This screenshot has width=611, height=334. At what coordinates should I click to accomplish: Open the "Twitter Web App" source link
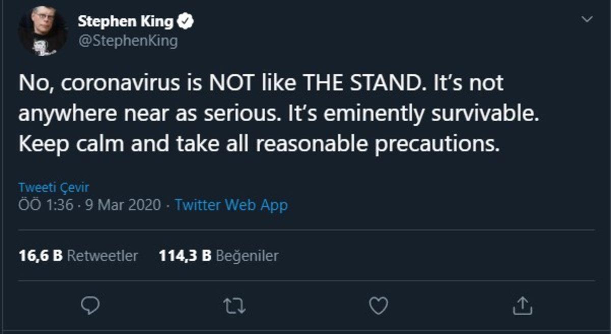click(232, 205)
